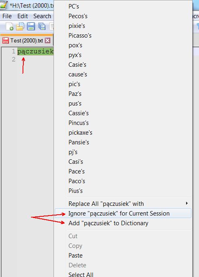
Task: Click line number 2 in the margin
Action: coord(14,59)
